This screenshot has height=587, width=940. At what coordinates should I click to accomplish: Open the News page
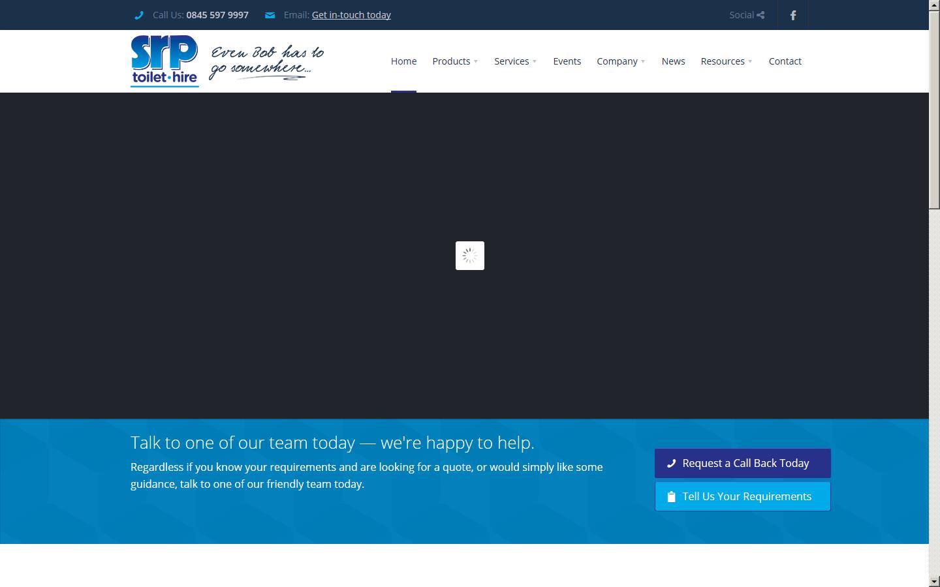click(673, 61)
